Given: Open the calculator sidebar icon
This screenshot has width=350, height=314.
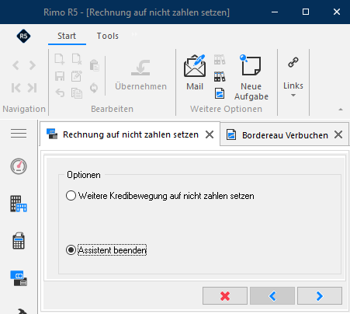Looking at the screenshot, I should tap(19, 241).
